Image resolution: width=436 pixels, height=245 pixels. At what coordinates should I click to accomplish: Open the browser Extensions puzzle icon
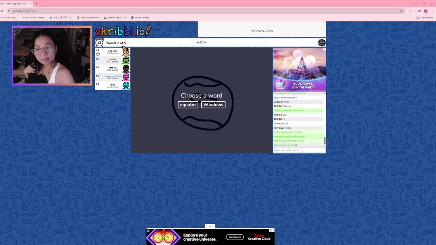[x=410, y=11]
